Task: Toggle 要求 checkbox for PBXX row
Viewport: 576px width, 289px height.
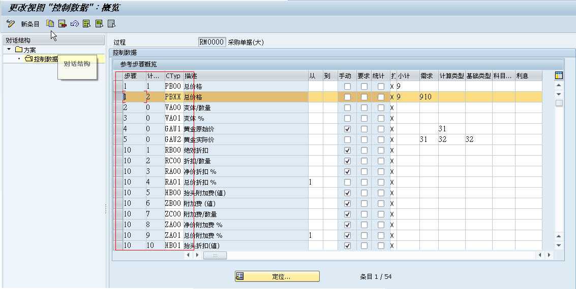Action: (x=364, y=97)
